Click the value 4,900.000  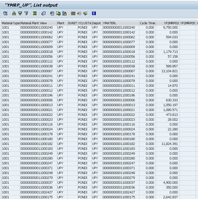tap(170, 183)
